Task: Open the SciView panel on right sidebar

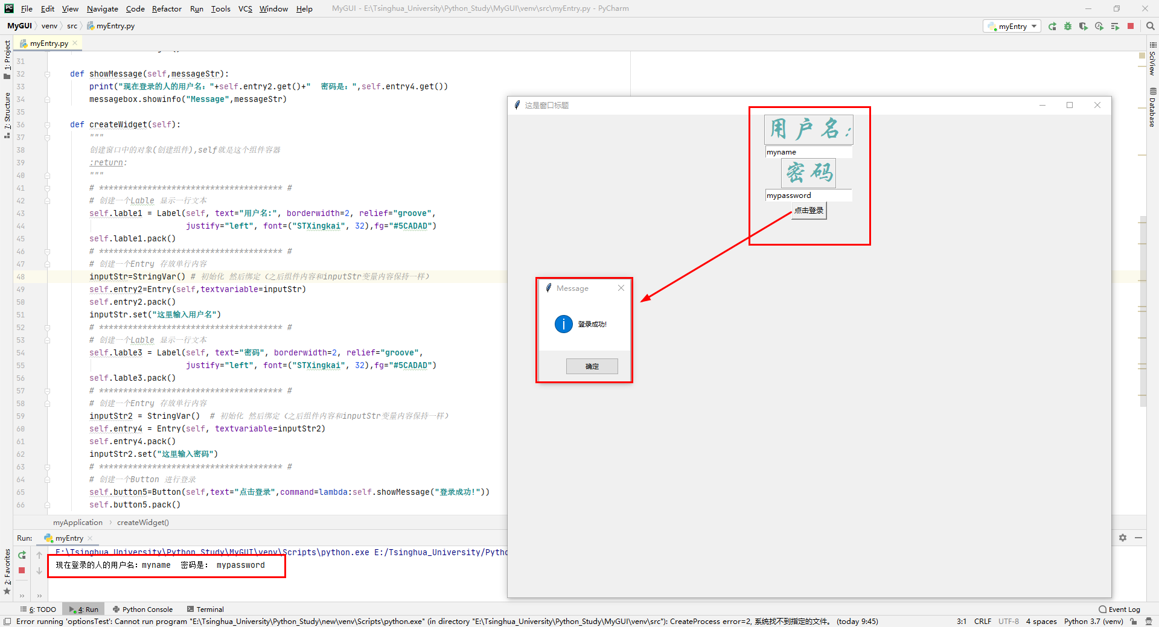Action: coord(1152,60)
